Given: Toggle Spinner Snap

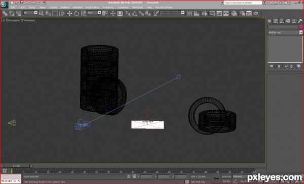Looking at the screenshot, I should (x=148, y=13).
